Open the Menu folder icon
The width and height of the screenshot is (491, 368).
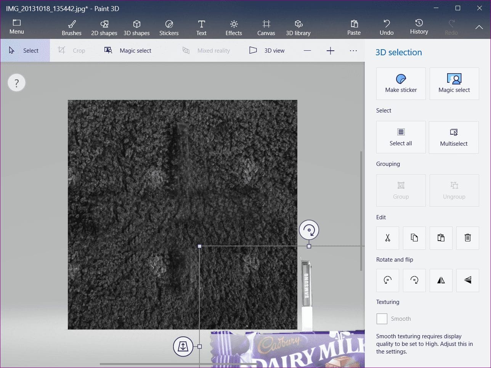pyautogui.click(x=16, y=23)
